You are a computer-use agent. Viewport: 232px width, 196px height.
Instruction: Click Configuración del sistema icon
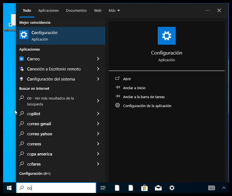(21, 79)
